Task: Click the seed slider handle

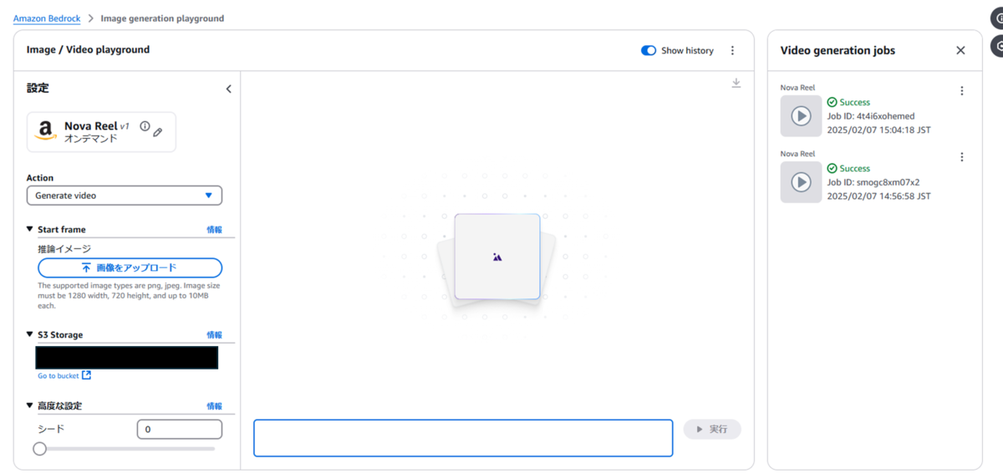Action: pos(39,449)
